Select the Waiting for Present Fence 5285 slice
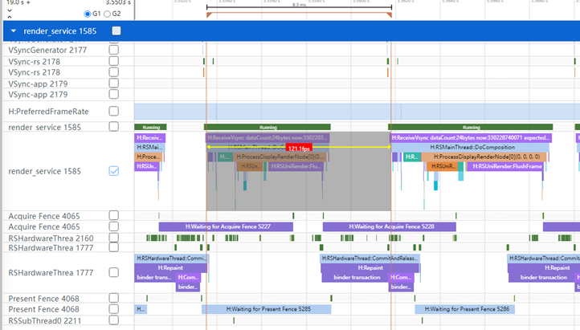 [266, 309]
